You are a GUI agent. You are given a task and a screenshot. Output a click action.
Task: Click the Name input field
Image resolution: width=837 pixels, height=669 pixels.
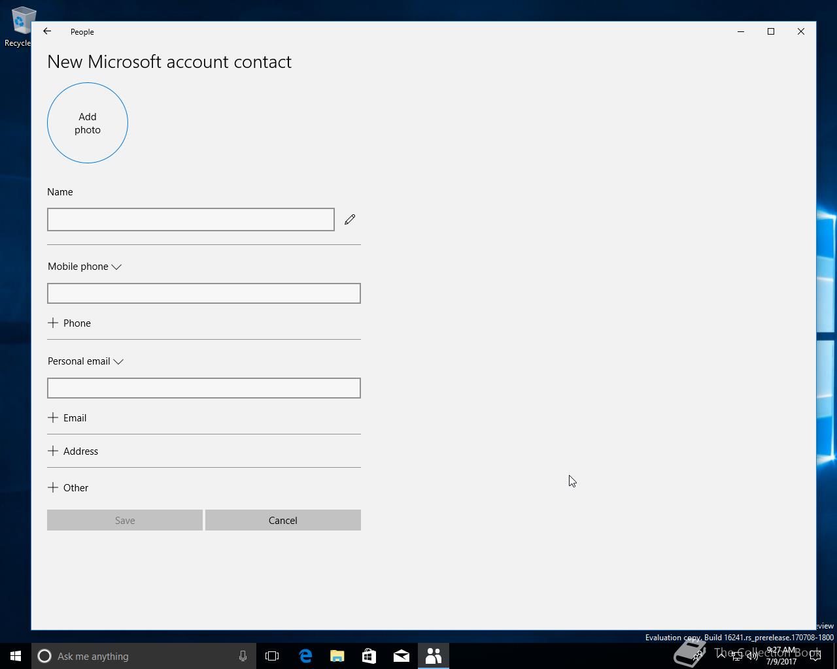(x=191, y=220)
